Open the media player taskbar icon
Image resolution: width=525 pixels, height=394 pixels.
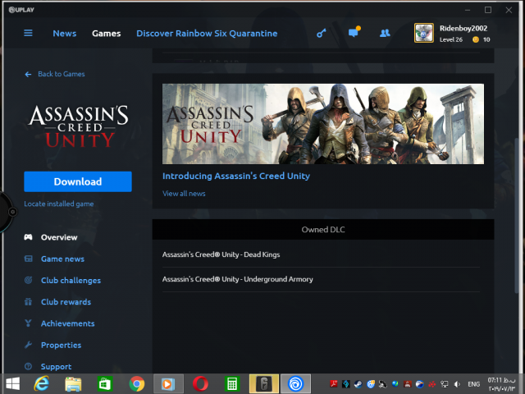click(168, 383)
